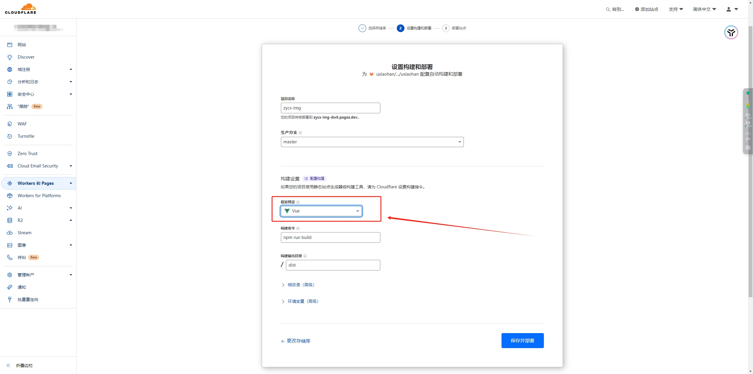The image size is (753, 374).
Task: Click the 构建命令 input field
Action: pos(330,237)
